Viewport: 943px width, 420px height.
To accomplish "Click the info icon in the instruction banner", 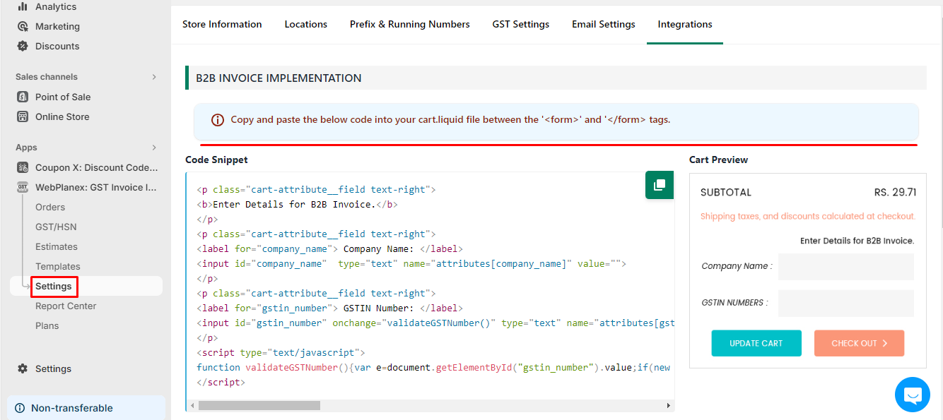I will click(x=218, y=120).
